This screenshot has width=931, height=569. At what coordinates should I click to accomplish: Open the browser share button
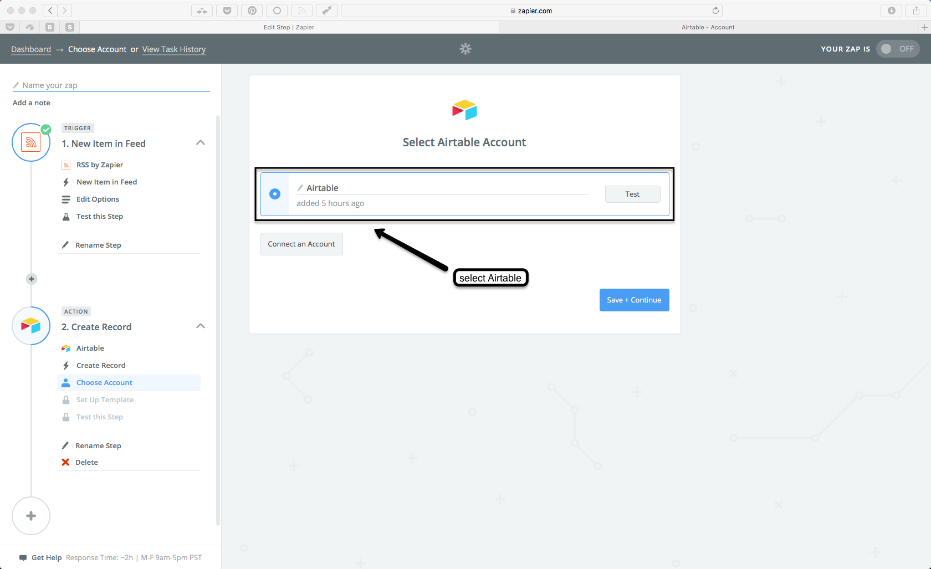[916, 11]
